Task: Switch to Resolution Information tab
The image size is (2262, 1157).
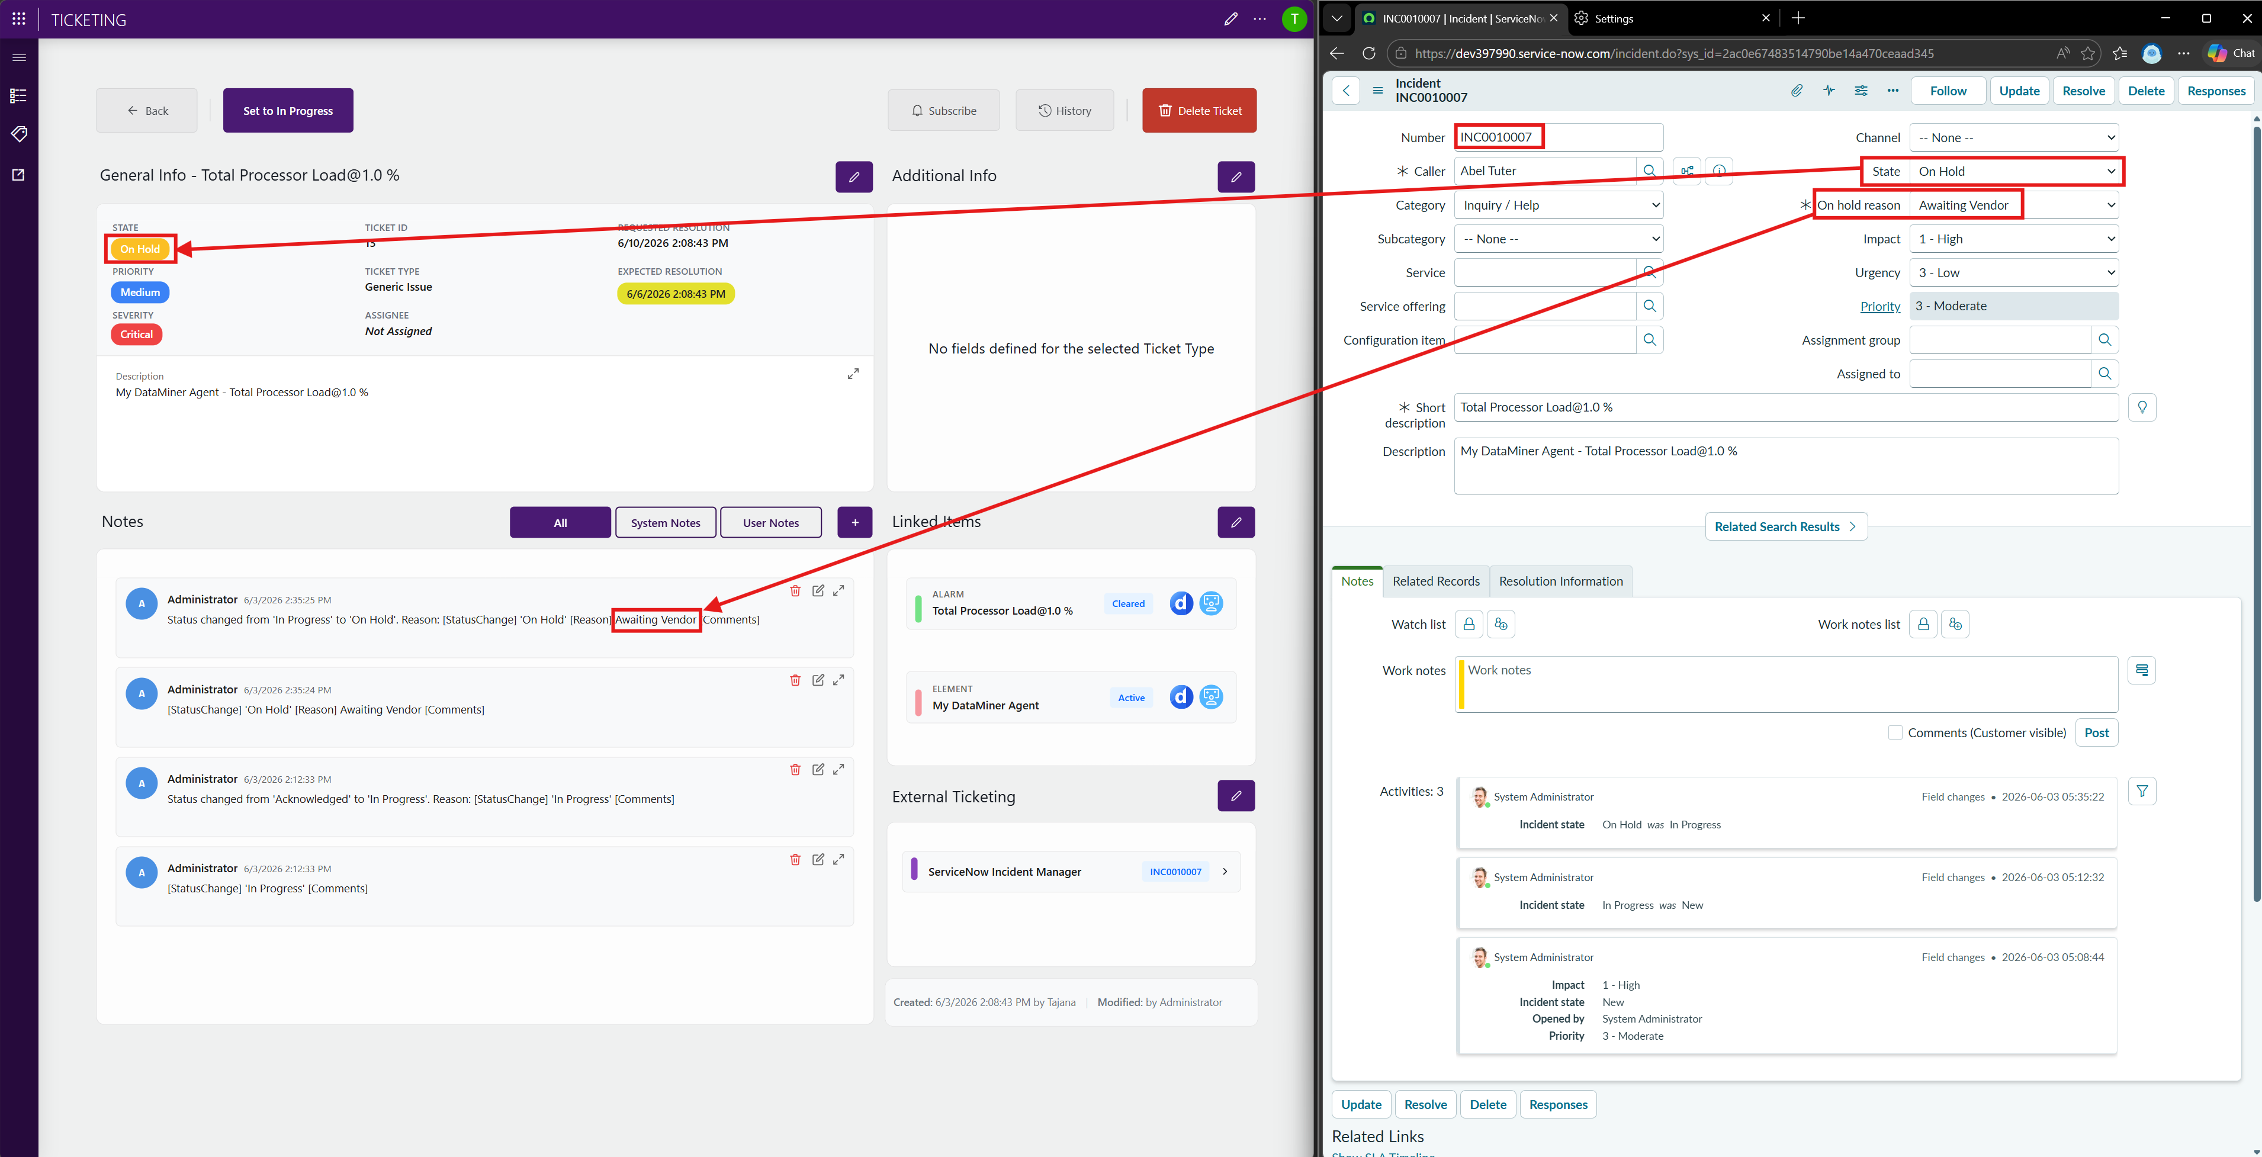Action: coord(1560,581)
